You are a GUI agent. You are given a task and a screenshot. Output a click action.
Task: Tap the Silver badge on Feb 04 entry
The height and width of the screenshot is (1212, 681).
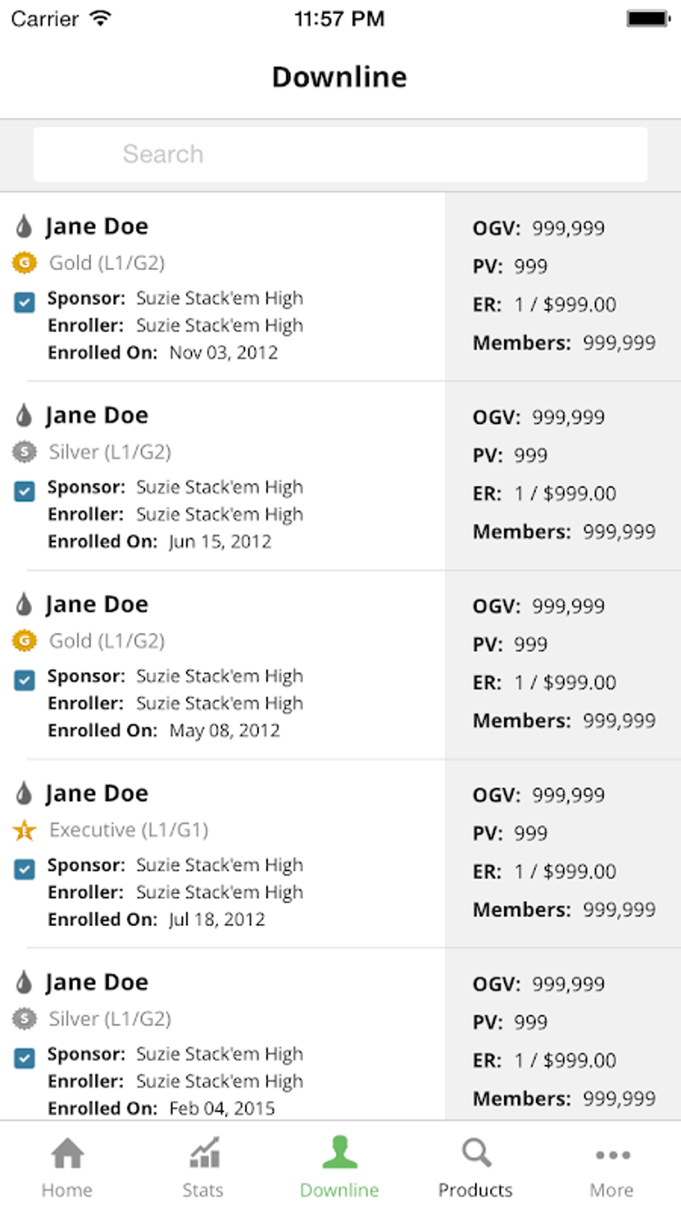point(25,1019)
